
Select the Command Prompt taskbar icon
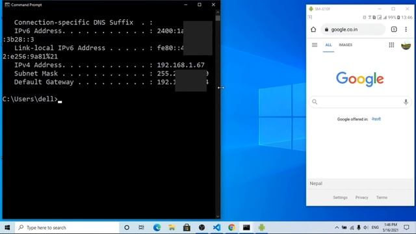[x=246, y=227]
